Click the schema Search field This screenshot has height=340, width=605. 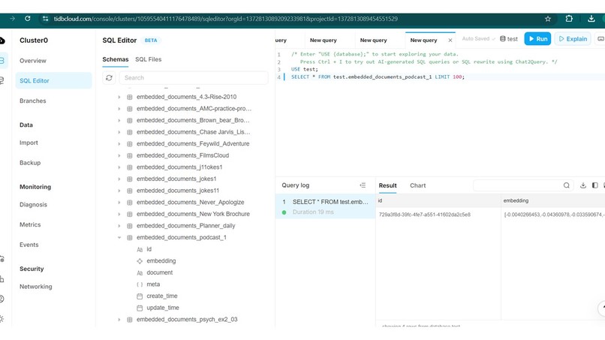pyautogui.click(x=194, y=77)
